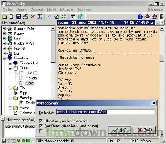Click the floppy disk status bar icon
This screenshot has height=144, width=166.
coord(3,141)
